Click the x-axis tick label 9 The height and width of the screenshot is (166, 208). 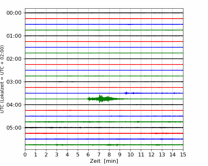[120, 155]
